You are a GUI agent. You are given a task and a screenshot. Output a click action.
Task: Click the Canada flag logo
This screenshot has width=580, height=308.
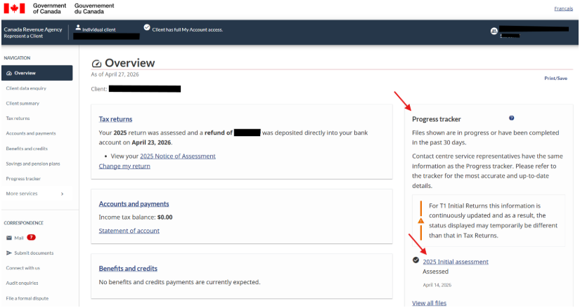point(14,8)
